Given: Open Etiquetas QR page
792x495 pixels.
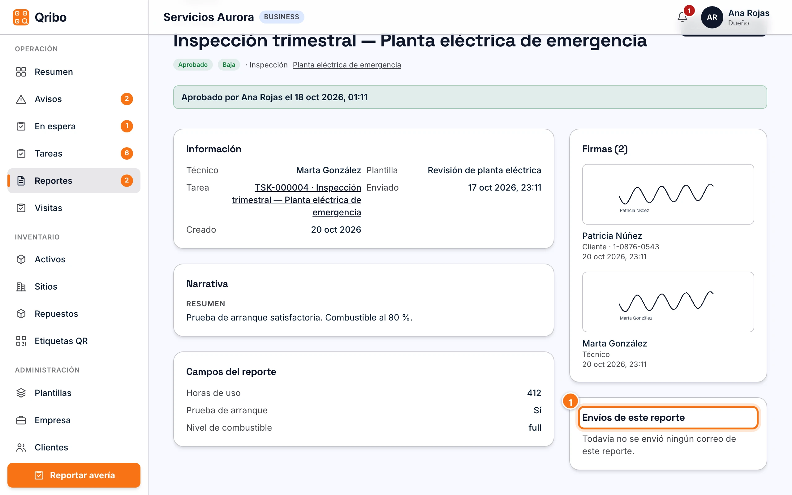Looking at the screenshot, I should (74, 341).
